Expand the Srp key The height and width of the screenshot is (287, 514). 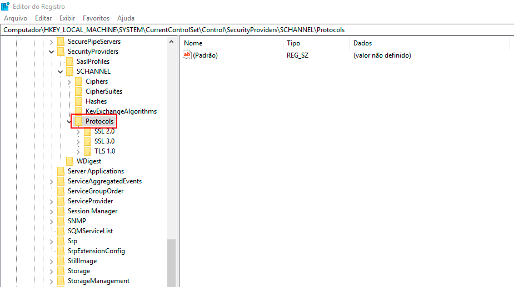(x=52, y=241)
